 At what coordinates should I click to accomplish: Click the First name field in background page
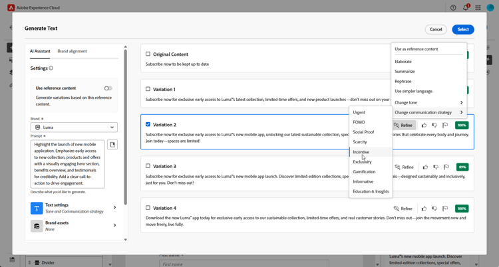[x=244, y=264]
